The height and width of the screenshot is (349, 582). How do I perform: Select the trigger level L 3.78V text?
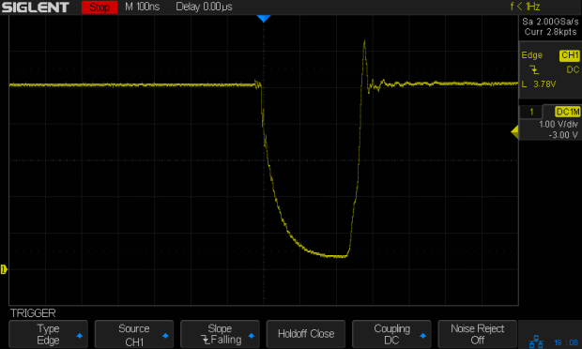(x=539, y=84)
